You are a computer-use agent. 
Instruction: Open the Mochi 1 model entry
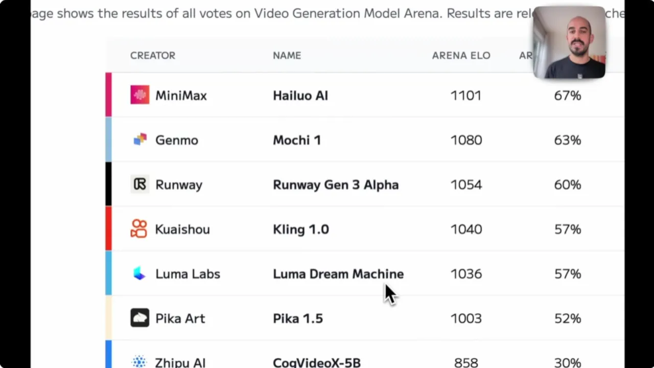tap(296, 140)
